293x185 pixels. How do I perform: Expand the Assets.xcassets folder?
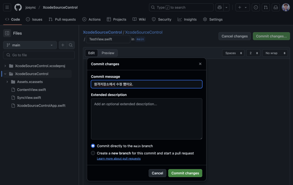[7, 82]
